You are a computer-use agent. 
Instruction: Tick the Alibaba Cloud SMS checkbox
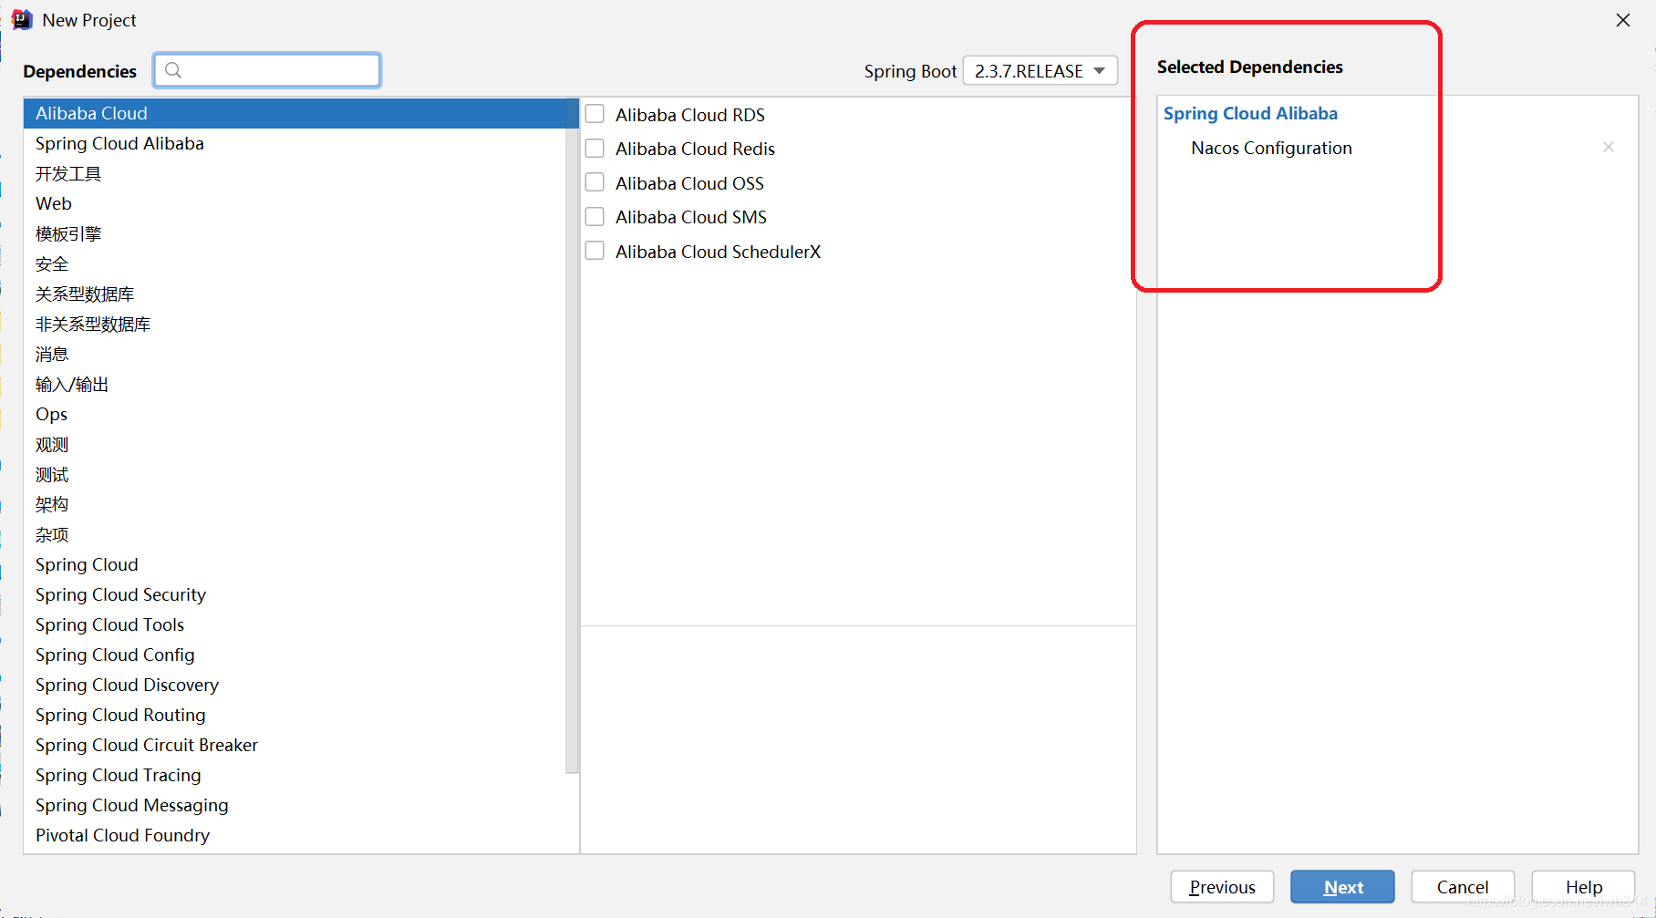595,216
